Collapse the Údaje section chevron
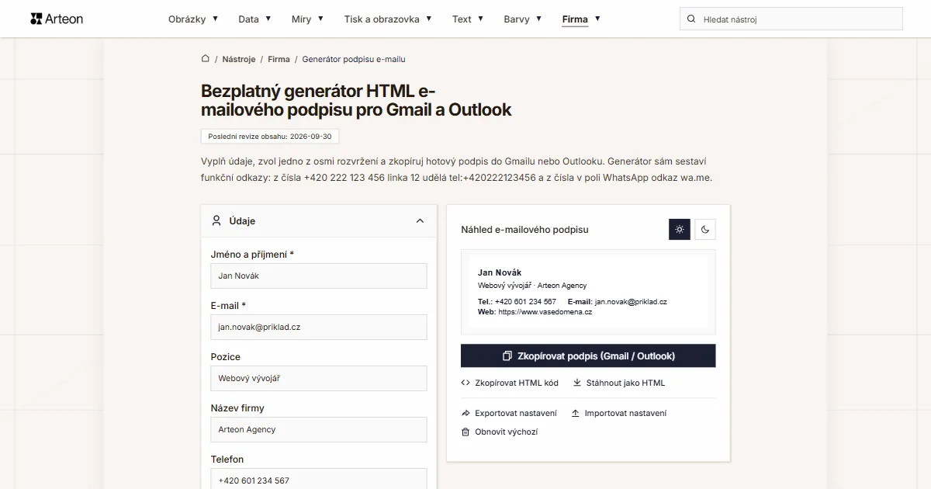Viewport: 931px width, 489px height. coord(420,220)
